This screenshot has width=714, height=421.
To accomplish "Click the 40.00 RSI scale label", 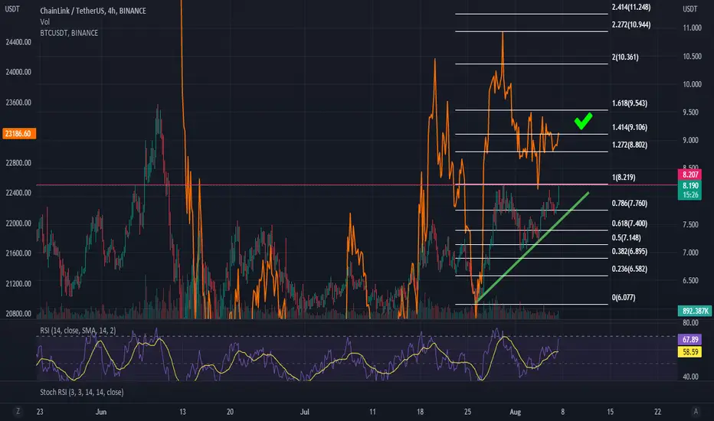I will coord(690,377).
